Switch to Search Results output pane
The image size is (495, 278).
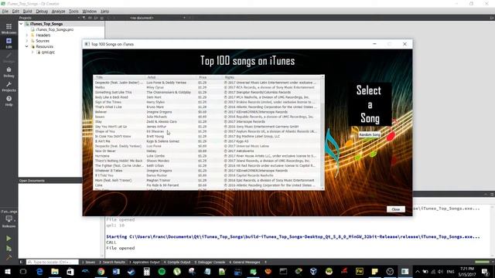(112, 262)
